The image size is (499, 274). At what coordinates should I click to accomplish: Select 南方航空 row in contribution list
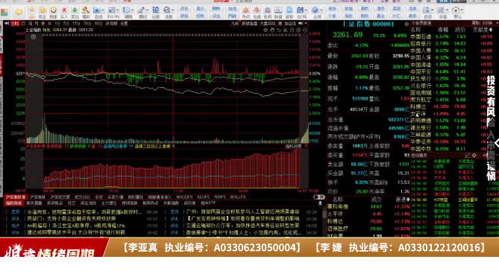click(x=452, y=100)
